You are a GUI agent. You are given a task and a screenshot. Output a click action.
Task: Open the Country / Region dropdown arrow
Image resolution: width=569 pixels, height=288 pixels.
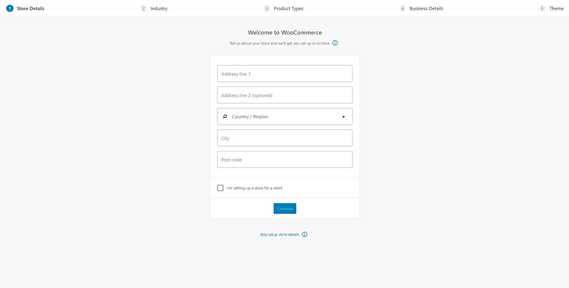344,117
